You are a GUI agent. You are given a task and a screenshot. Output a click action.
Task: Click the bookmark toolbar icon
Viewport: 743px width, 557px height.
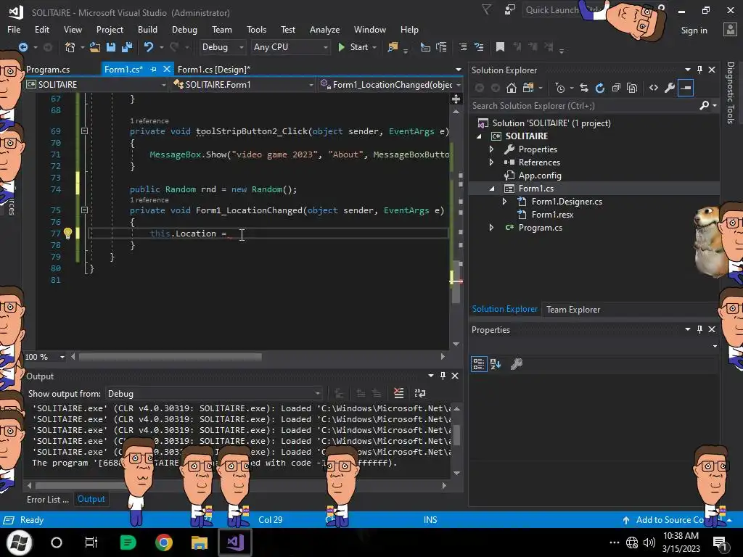point(500,47)
